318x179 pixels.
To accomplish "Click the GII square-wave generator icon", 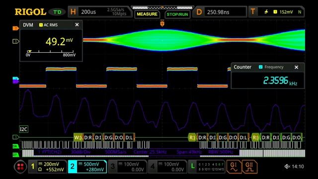I will [249, 167].
